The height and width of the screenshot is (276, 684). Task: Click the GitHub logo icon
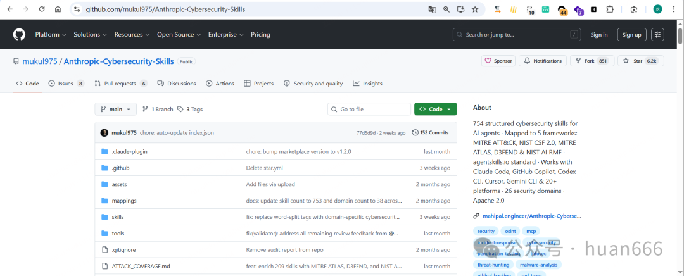(19, 34)
